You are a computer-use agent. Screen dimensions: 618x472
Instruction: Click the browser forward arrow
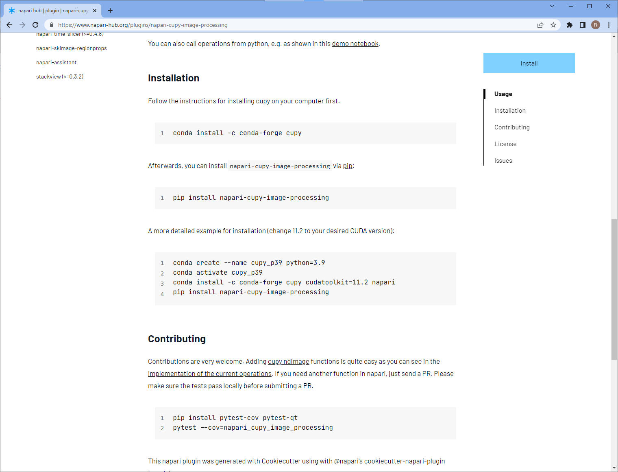click(x=22, y=25)
